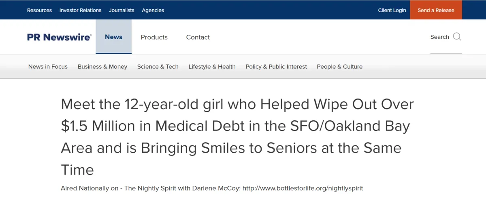
Task: Open People & Culture category
Action: (x=339, y=67)
